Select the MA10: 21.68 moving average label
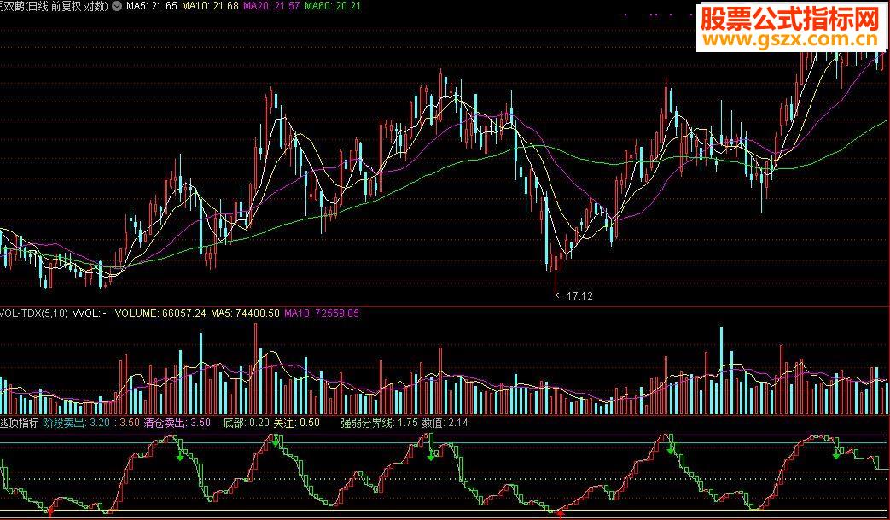 pos(210,6)
